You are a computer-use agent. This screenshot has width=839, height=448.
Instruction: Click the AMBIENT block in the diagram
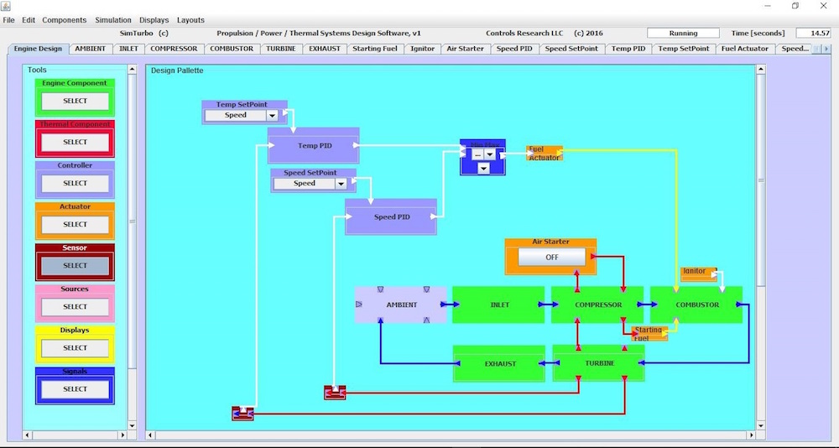click(x=401, y=305)
